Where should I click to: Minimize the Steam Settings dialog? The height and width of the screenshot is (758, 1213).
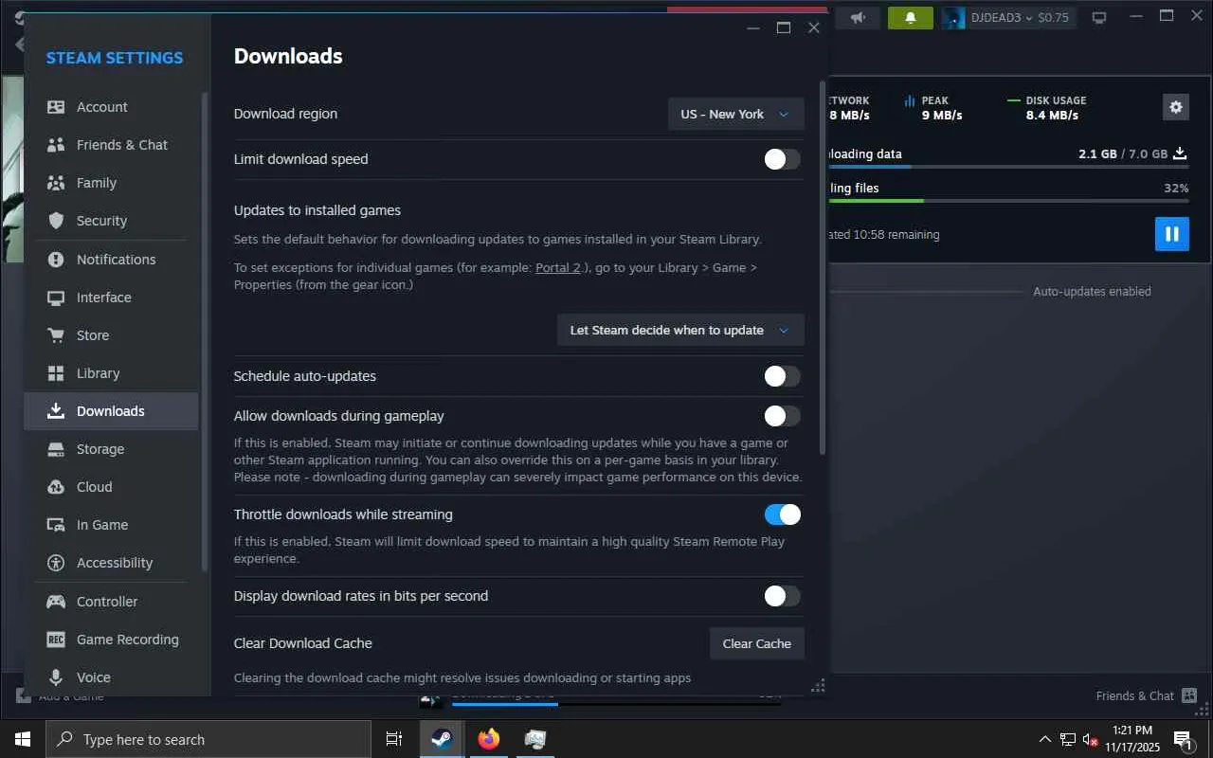753,27
